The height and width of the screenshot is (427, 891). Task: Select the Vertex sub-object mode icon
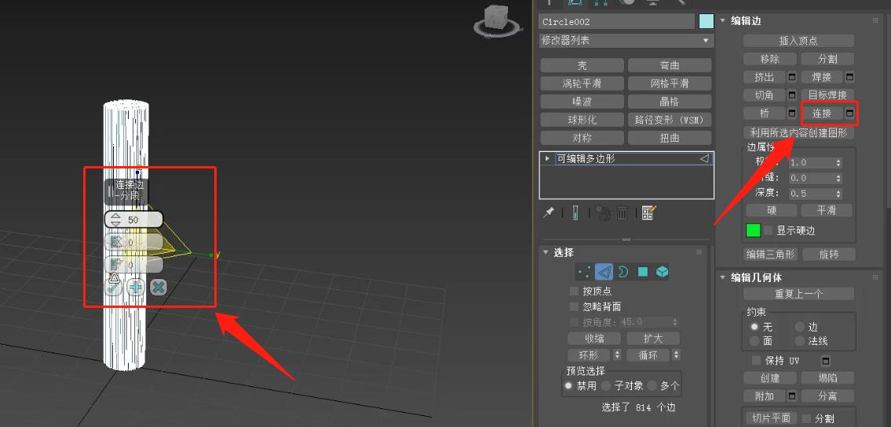[x=583, y=272]
